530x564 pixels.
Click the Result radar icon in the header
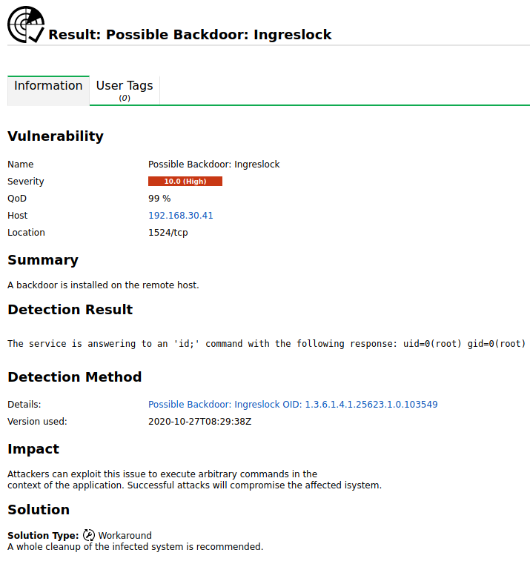pyautogui.click(x=26, y=24)
